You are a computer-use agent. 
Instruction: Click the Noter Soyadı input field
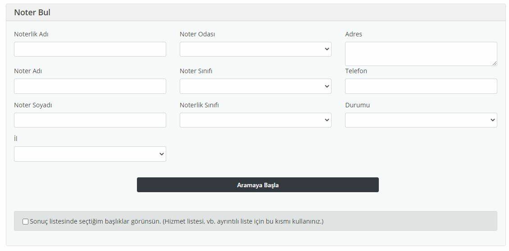pyautogui.click(x=90, y=120)
